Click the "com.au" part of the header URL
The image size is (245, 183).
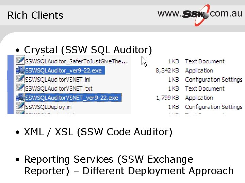(226, 13)
